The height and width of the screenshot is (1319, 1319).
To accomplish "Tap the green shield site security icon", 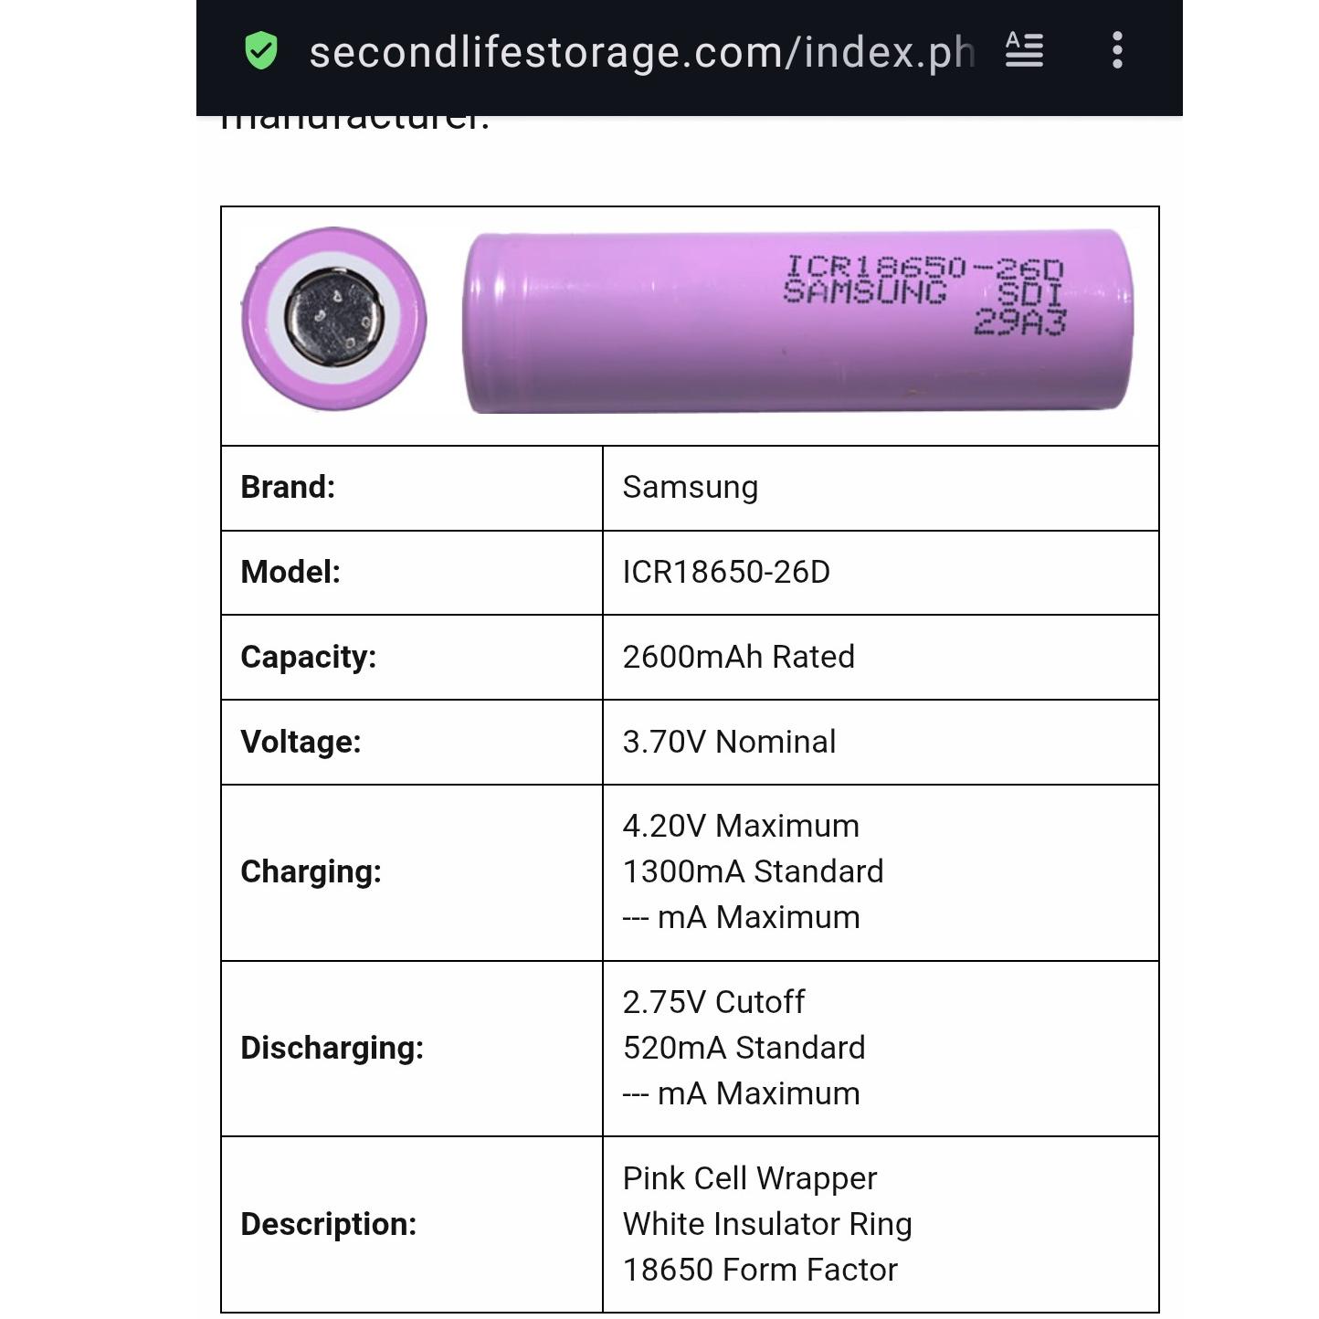I will 261,51.
